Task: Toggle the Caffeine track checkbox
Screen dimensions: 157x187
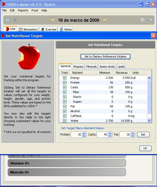Action: pyautogui.click(x=65, y=116)
